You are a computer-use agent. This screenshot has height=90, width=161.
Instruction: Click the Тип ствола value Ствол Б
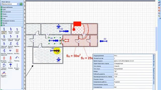point(133,66)
